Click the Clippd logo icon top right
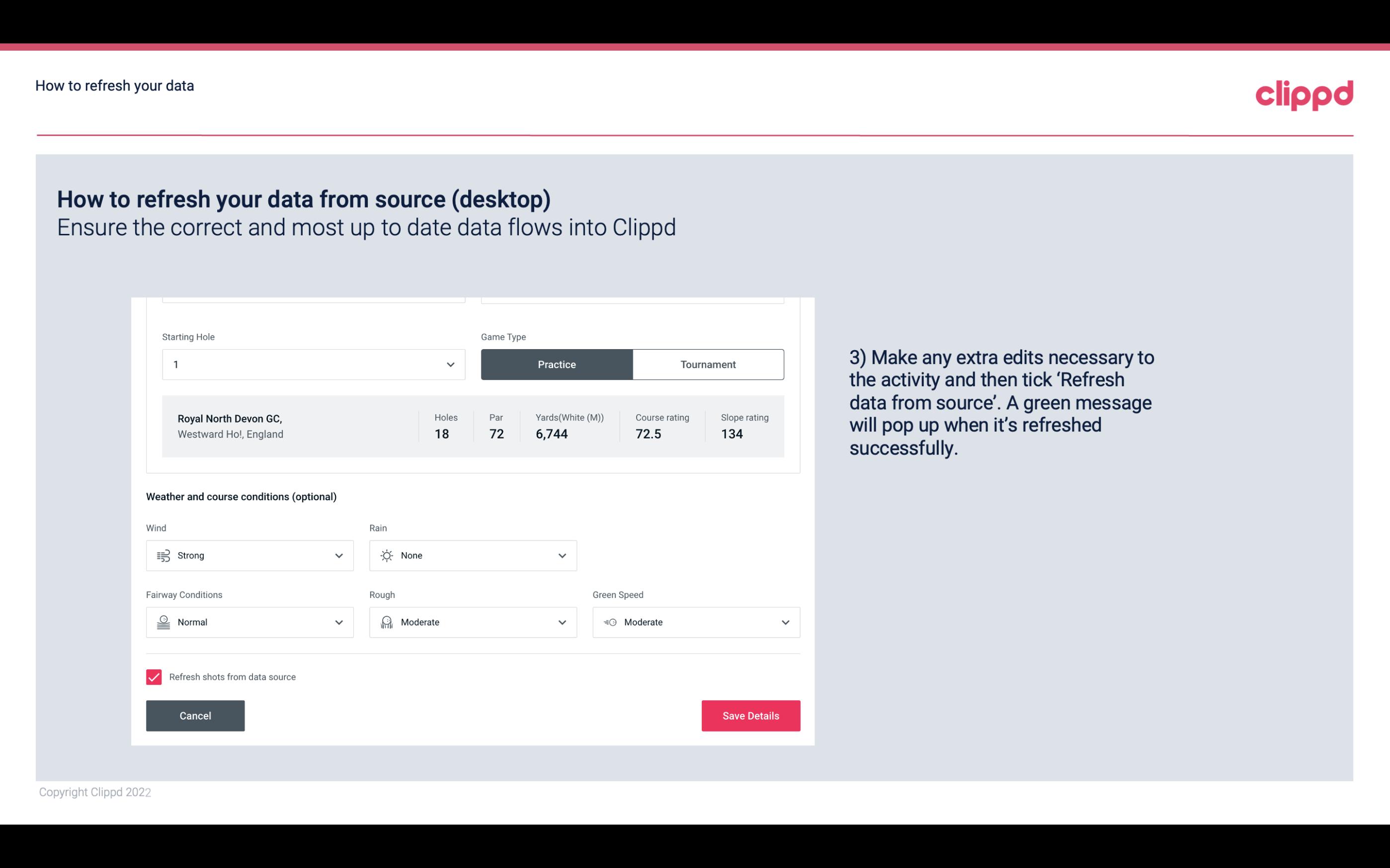 click(1304, 93)
